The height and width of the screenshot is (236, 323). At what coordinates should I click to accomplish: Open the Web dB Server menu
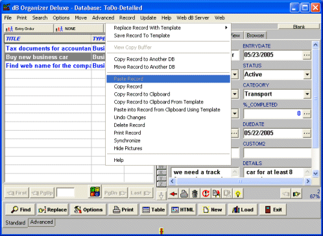click(193, 18)
